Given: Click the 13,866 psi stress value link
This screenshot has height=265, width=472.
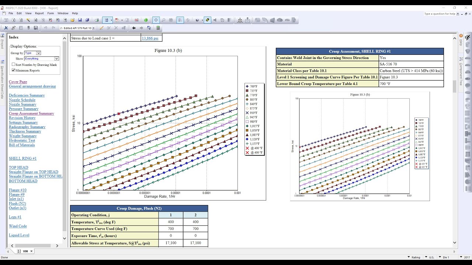Looking at the screenshot, I should [x=150, y=38].
